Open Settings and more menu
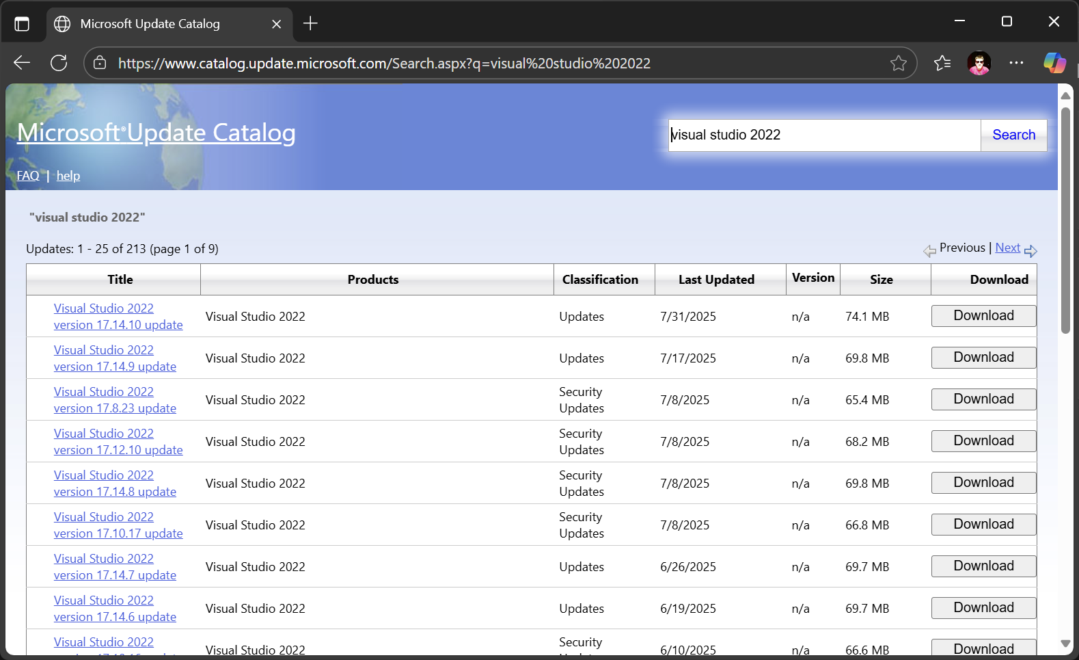 tap(1016, 63)
